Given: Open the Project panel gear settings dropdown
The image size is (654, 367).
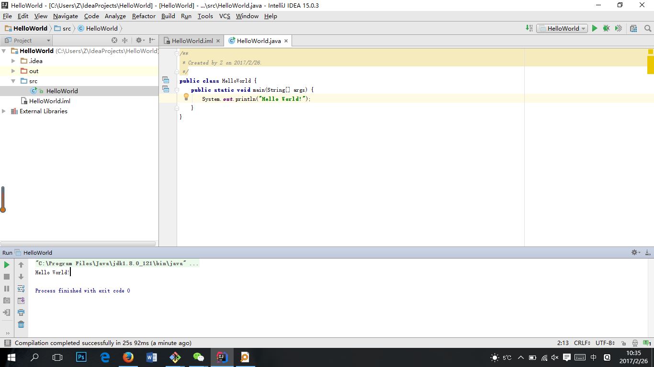Looking at the screenshot, I should (x=139, y=41).
